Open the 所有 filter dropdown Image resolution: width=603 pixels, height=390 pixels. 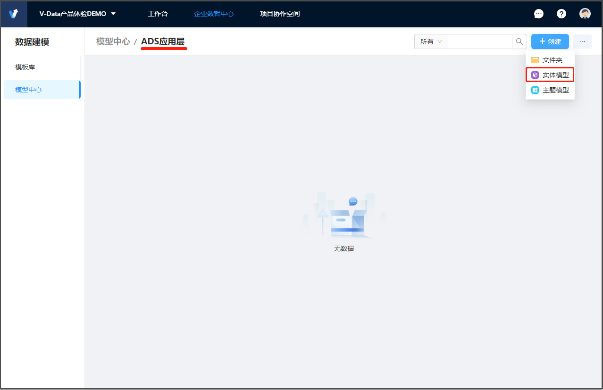[x=431, y=41]
